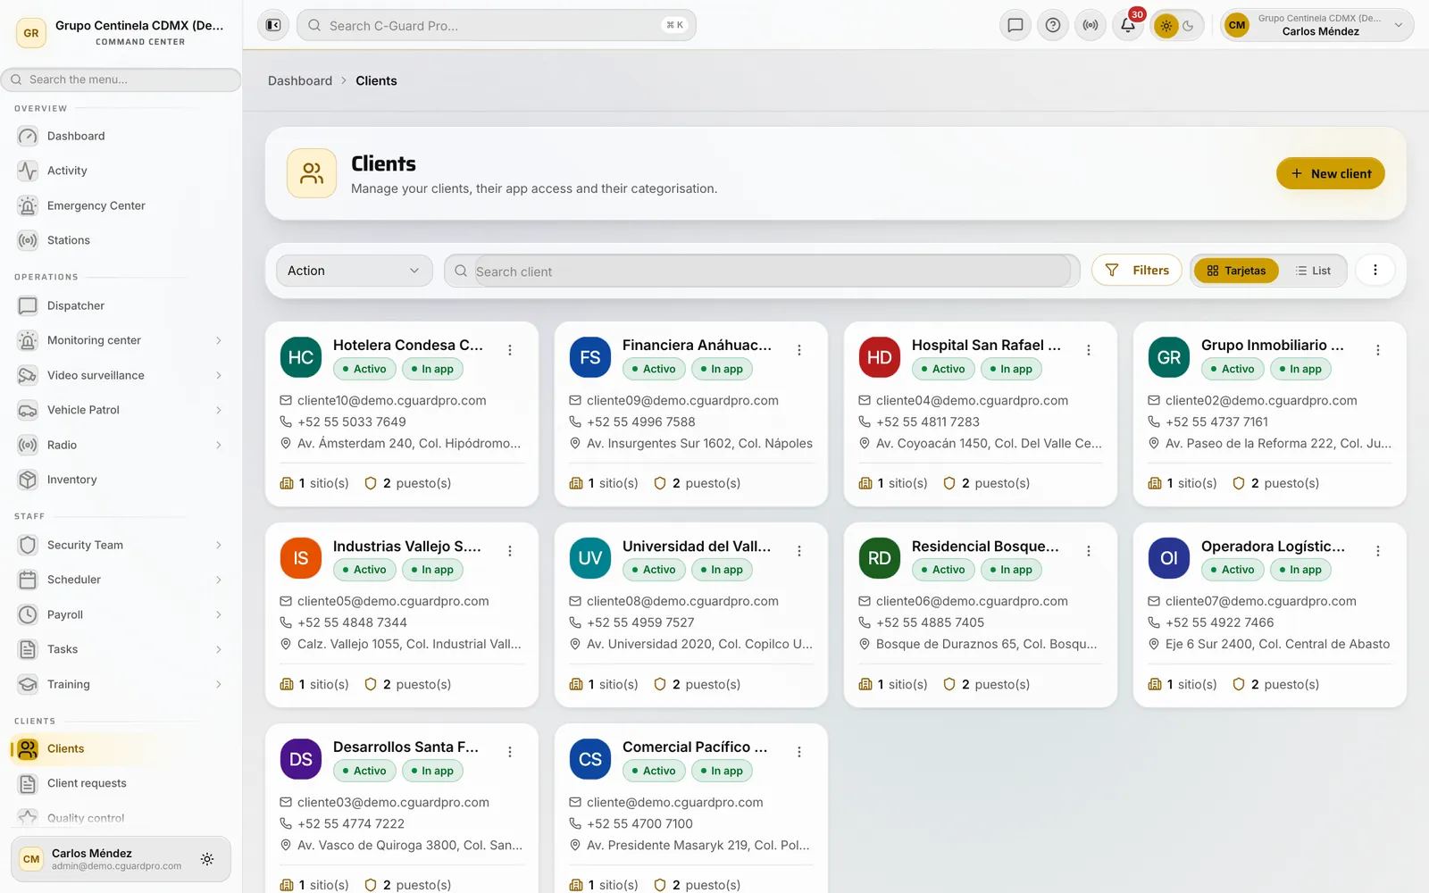Switch to dark mode moon toggle

[1189, 26]
